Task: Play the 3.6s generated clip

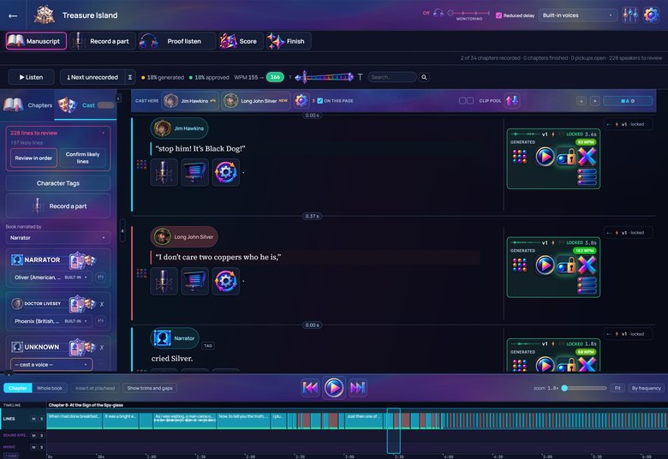Action: click(545, 157)
